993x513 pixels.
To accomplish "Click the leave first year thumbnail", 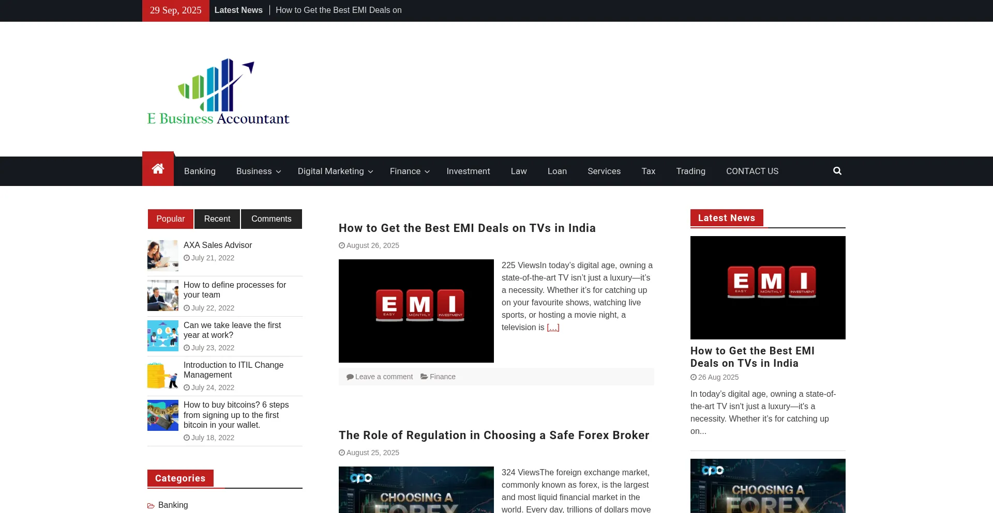I will coord(163,336).
